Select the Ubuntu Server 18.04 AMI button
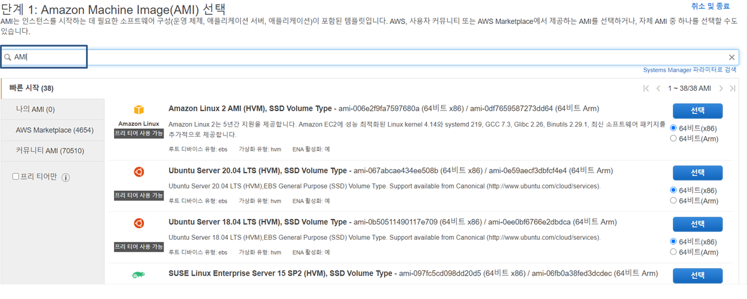747x299 pixels. (697, 224)
